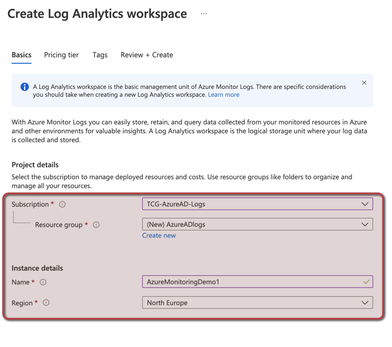This screenshot has width=392, height=347.
Task: Click the info icon next to Name
Action: coord(43,282)
